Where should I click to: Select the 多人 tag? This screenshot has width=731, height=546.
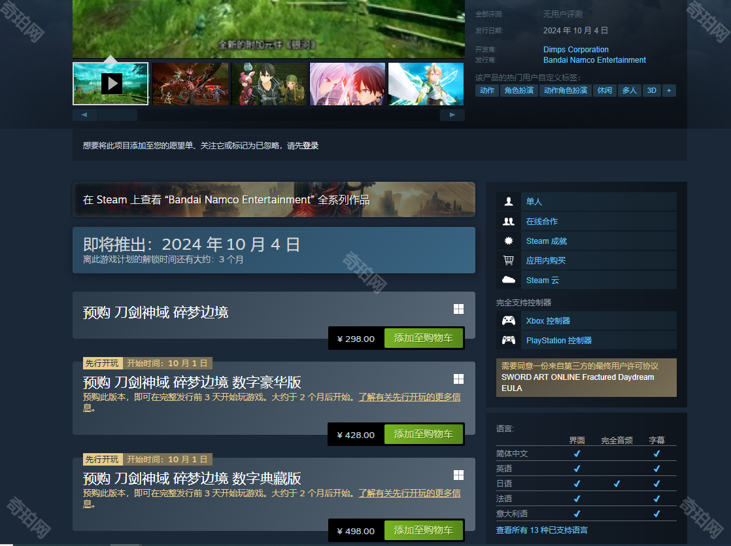pyautogui.click(x=630, y=90)
